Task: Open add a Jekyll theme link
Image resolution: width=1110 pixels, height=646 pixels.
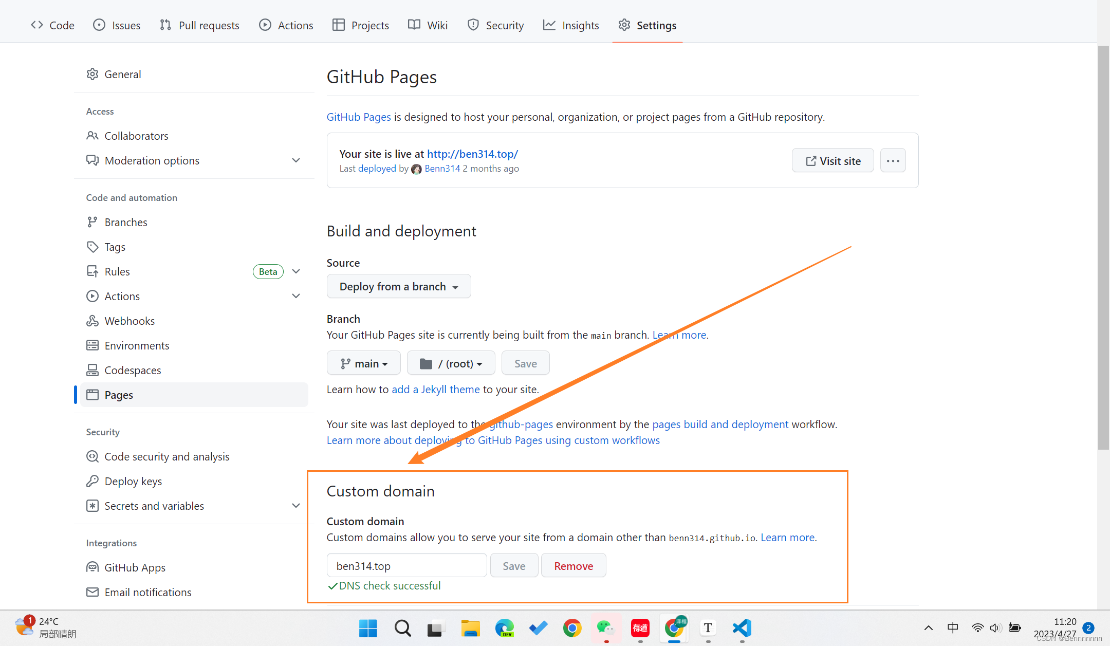Action: (x=436, y=390)
